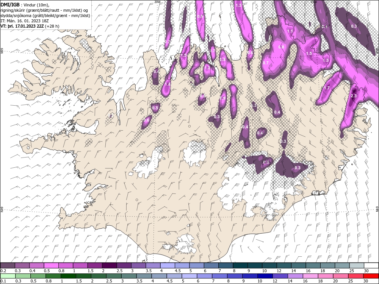
Task: Select the '1.1' precipitation value on the map
Action: 290,31
